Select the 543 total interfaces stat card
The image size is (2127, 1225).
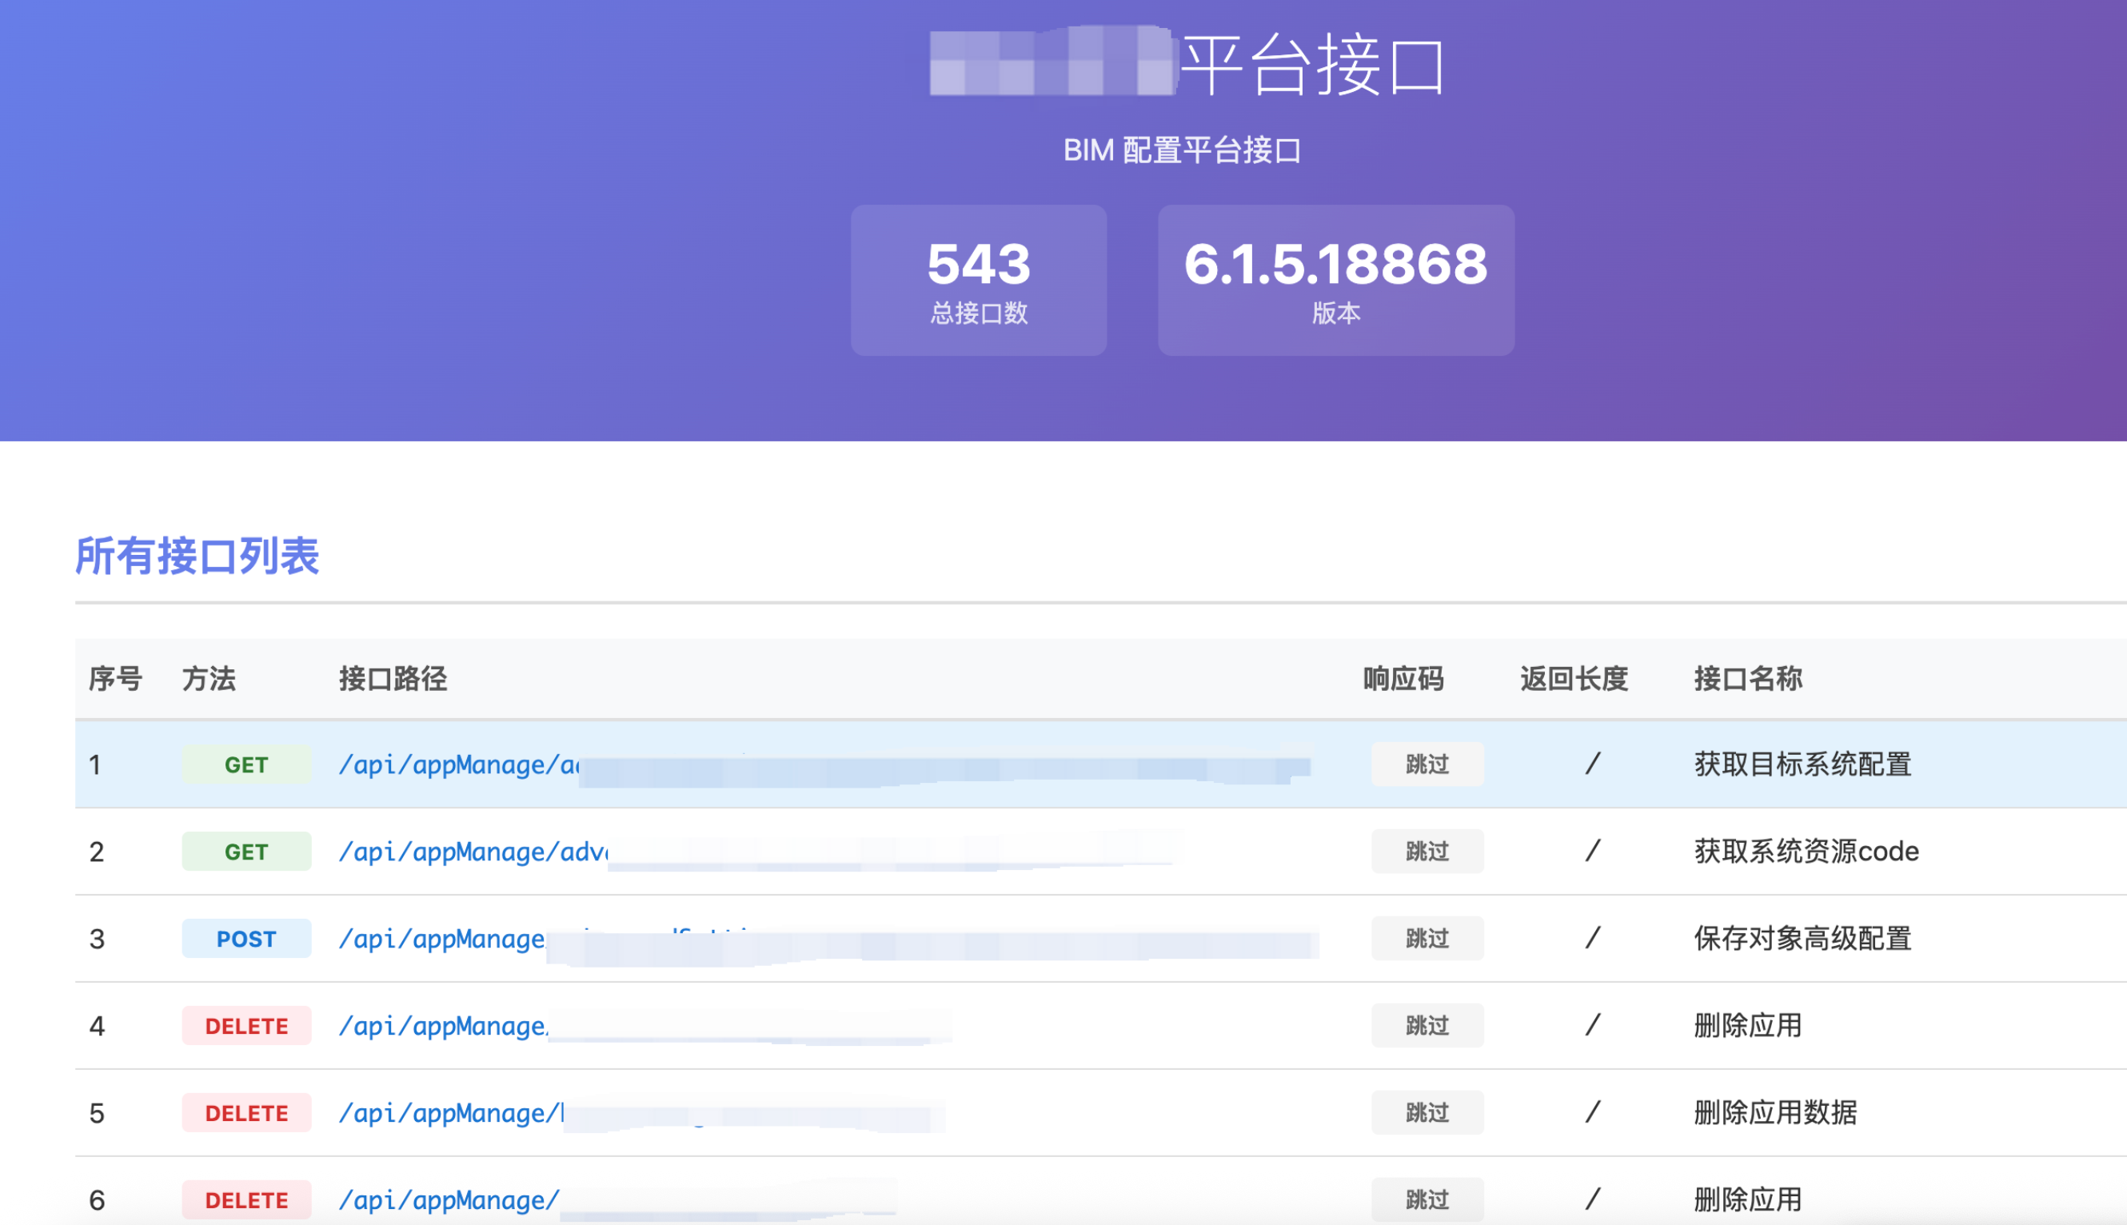(979, 279)
